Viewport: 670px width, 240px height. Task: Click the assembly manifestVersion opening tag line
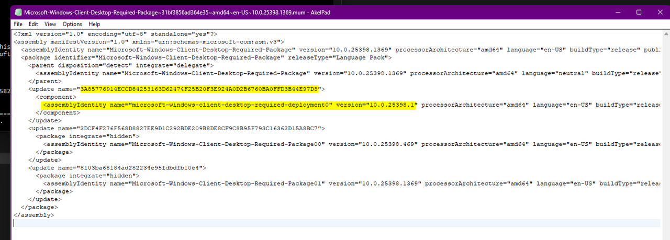point(149,41)
